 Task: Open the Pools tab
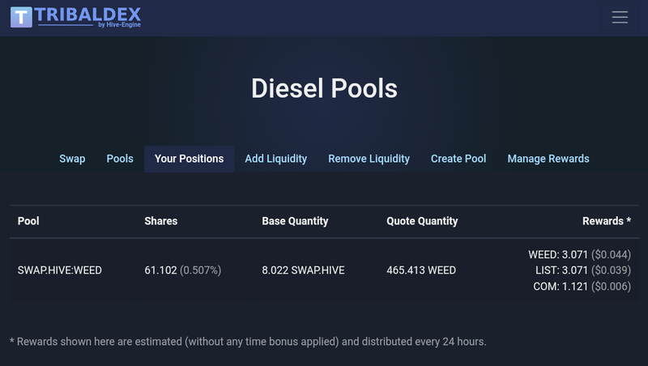(x=120, y=159)
